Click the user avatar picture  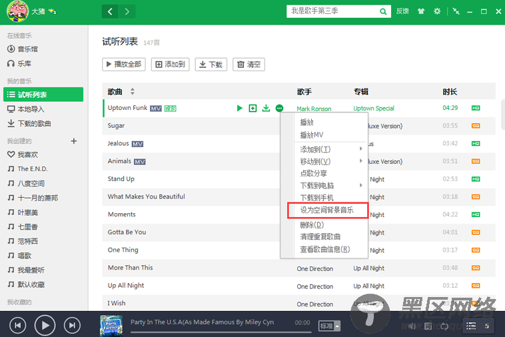coord(17,11)
